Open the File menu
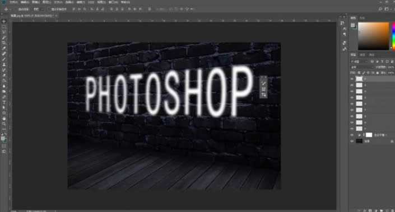The height and width of the screenshot is (212, 395). click(x=13, y=2)
